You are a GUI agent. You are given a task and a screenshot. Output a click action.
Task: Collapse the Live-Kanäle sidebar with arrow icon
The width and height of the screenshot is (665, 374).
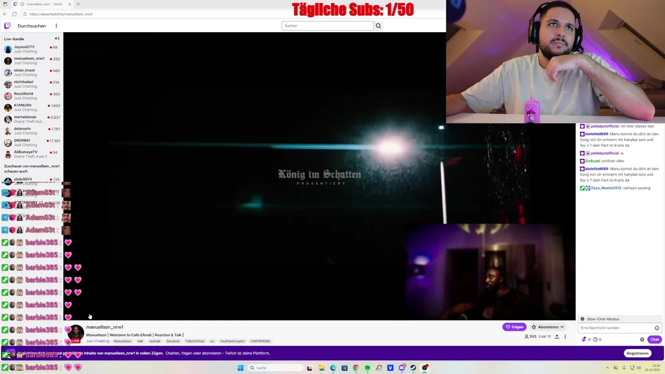tap(57, 38)
